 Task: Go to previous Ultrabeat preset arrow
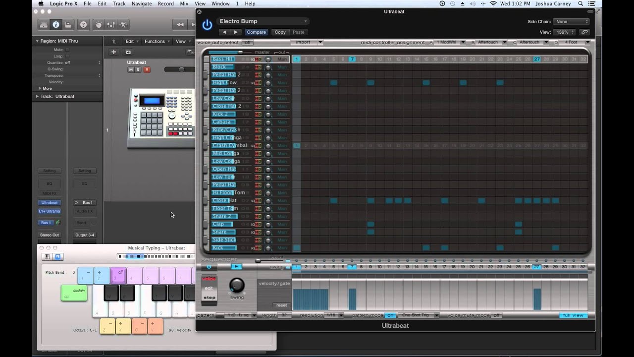(x=224, y=32)
